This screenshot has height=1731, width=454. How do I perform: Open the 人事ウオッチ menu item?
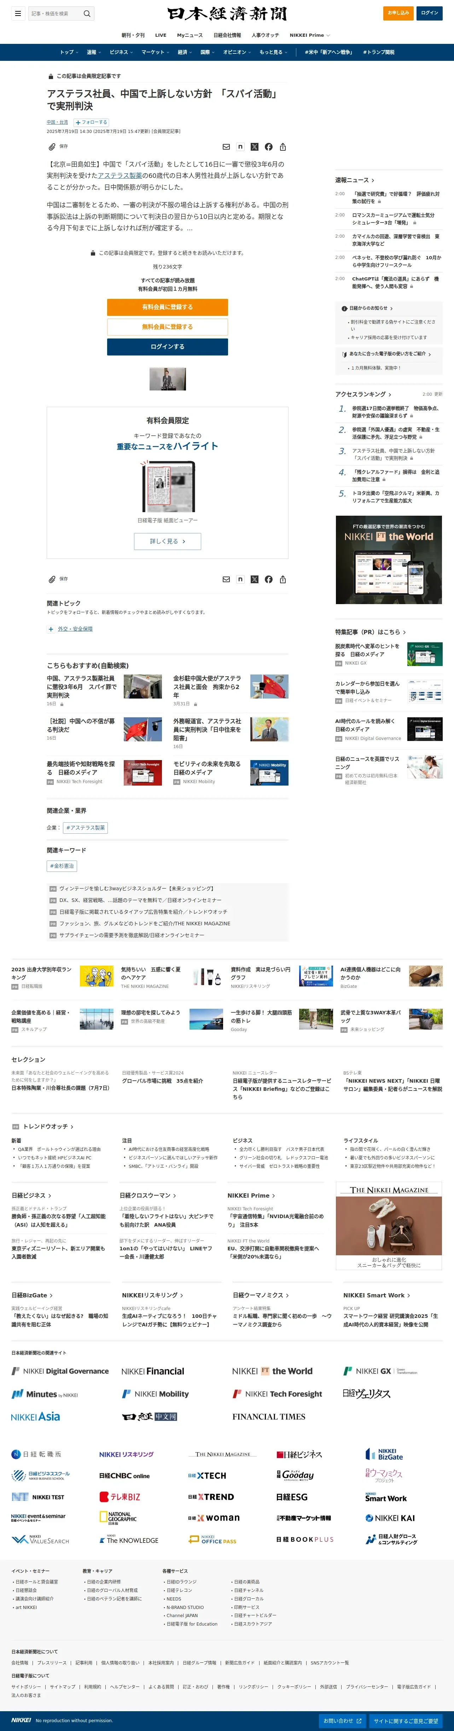(265, 35)
